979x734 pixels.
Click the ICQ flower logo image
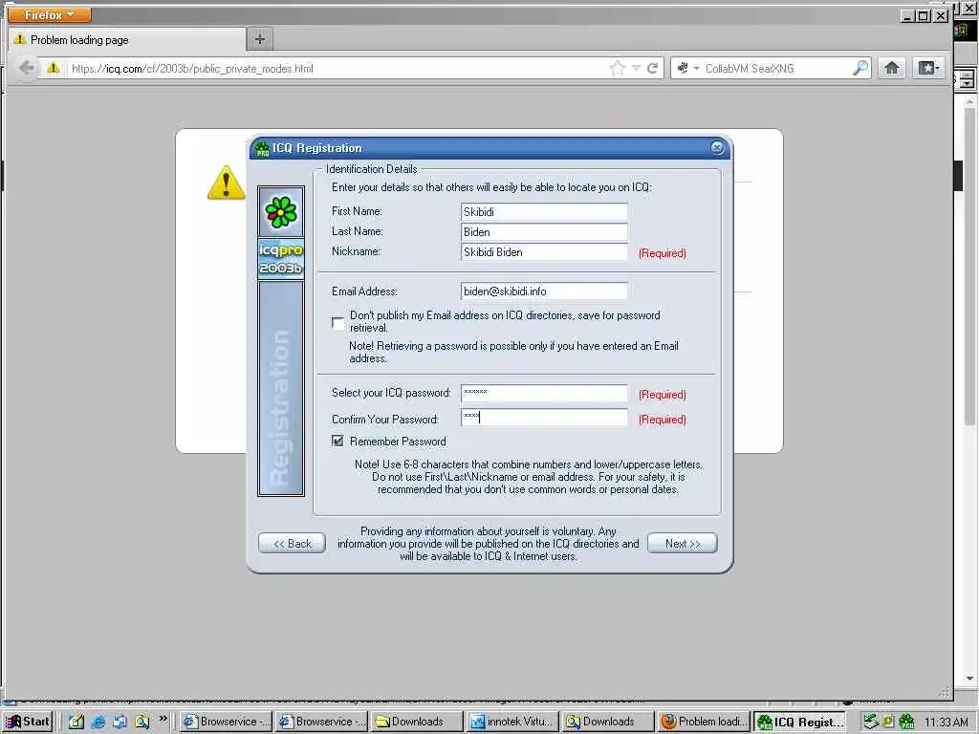coord(281,212)
